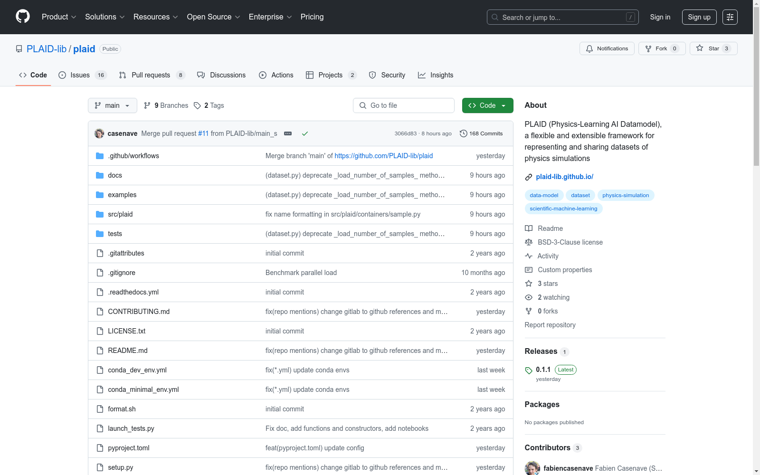Fork the plaid repository
Image resolution: width=760 pixels, height=475 pixels.
point(662,48)
